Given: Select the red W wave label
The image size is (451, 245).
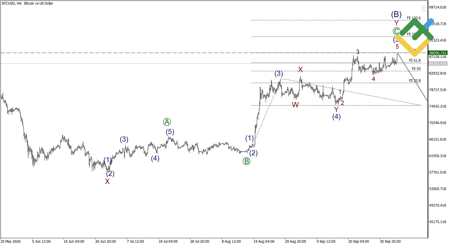Looking at the screenshot, I should pyautogui.click(x=295, y=105).
